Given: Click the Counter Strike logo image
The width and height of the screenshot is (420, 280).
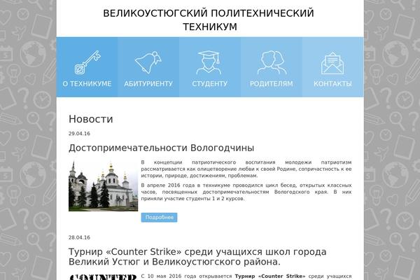Looking at the screenshot, I should click(103, 276).
